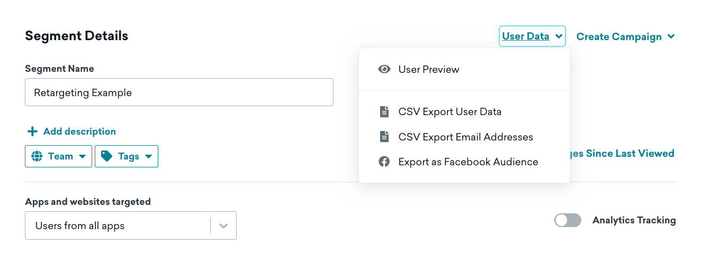Click the Add description link
The width and height of the screenshot is (702, 264).
click(79, 131)
